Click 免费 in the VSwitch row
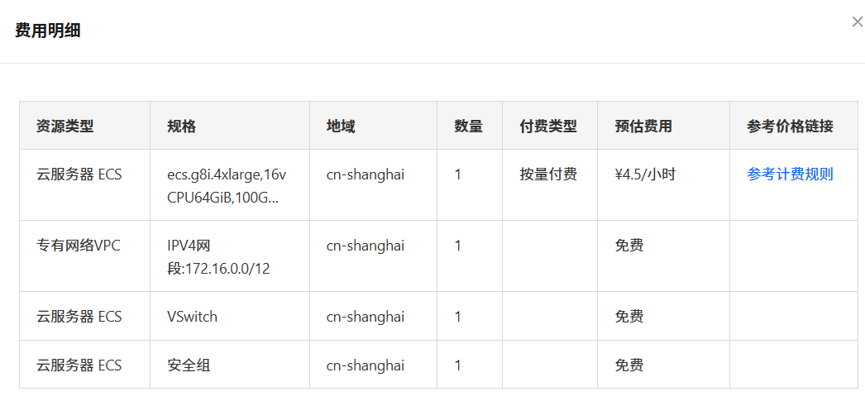865x406 pixels. (x=628, y=317)
